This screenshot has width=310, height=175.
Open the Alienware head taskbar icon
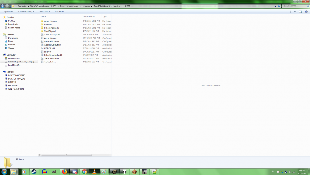click(x=124, y=172)
